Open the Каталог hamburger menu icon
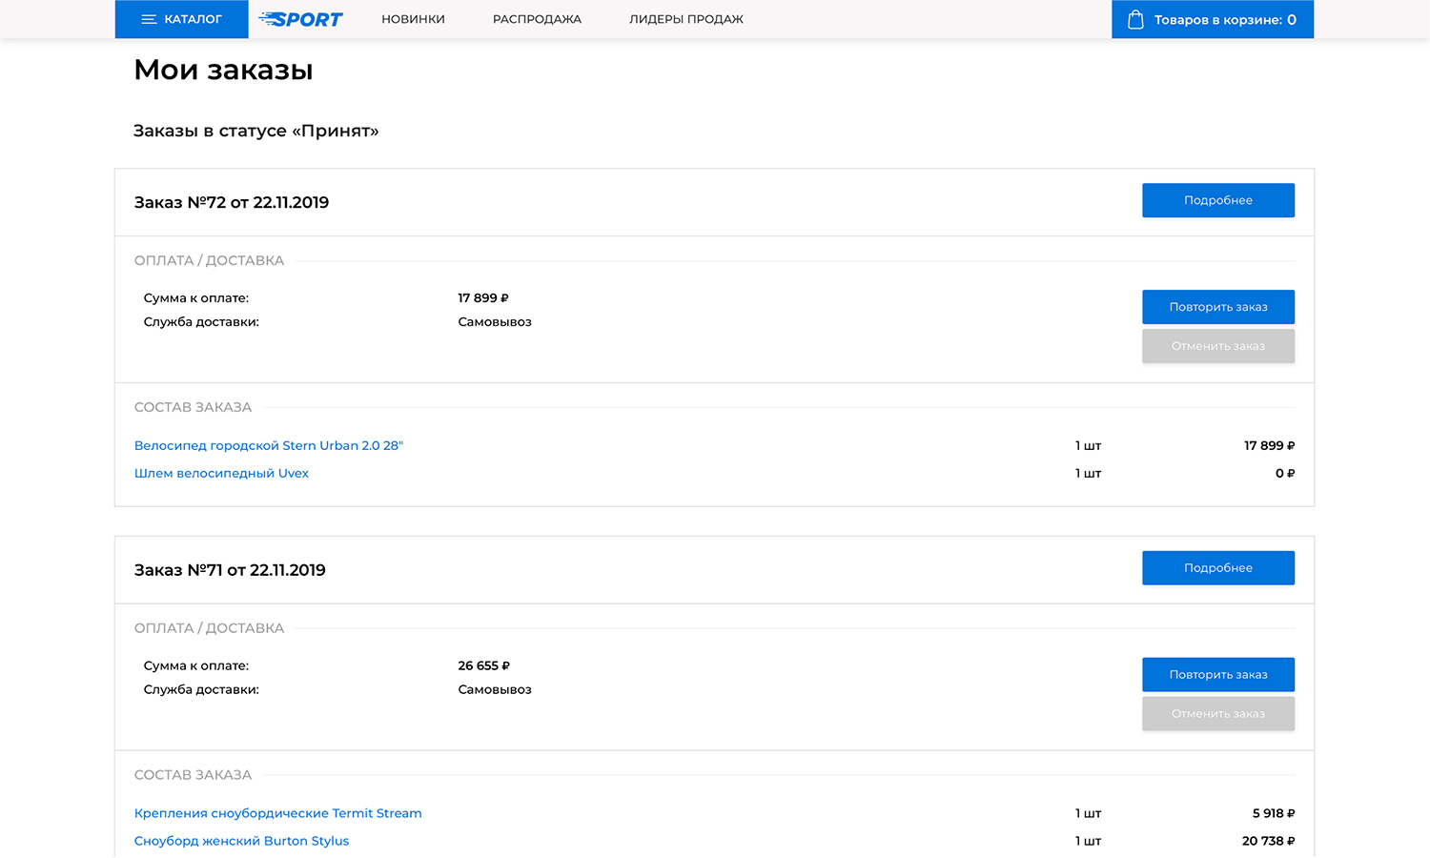The image size is (1430, 858). (149, 19)
